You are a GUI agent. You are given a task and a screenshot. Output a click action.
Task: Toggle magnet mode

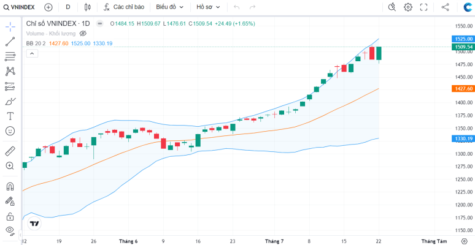point(10,186)
